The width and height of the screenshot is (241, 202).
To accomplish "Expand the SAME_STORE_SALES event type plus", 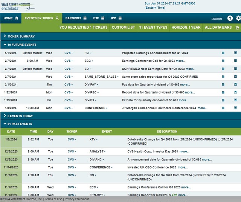I will coord(118,77).
